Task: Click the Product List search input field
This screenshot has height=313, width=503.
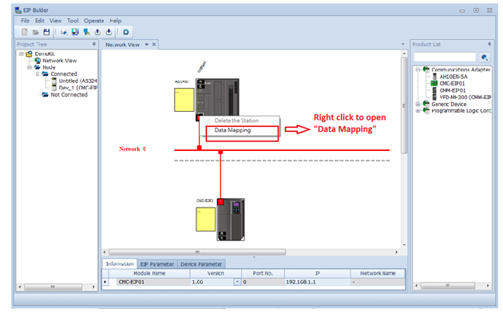Action: pos(445,57)
